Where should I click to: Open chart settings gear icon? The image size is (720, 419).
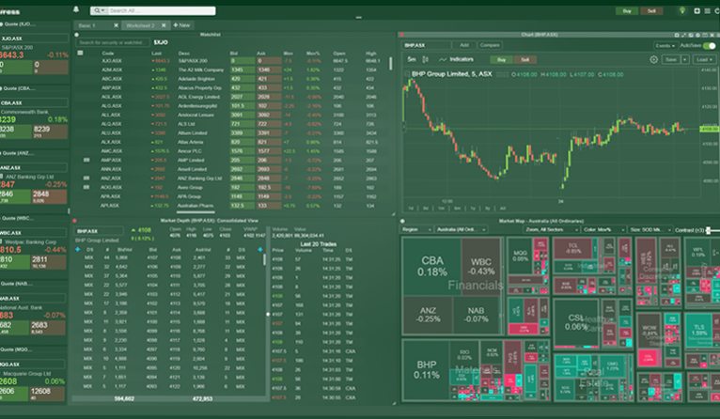(x=653, y=60)
